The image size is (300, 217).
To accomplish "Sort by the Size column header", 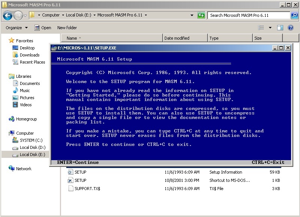I will [x=267, y=38].
